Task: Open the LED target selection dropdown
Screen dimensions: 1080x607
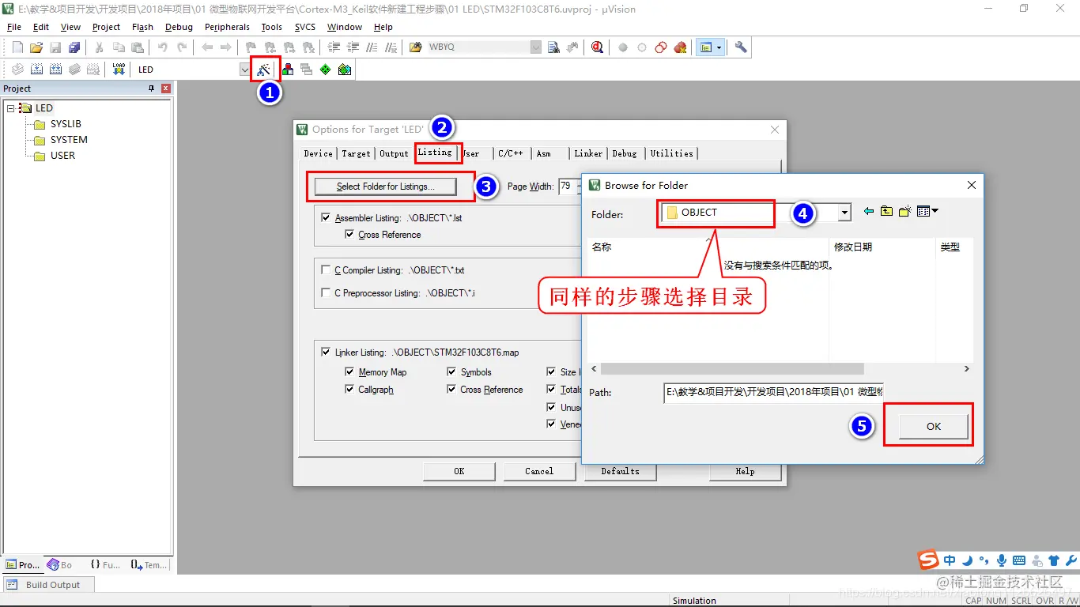Action: tap(244, 70)
